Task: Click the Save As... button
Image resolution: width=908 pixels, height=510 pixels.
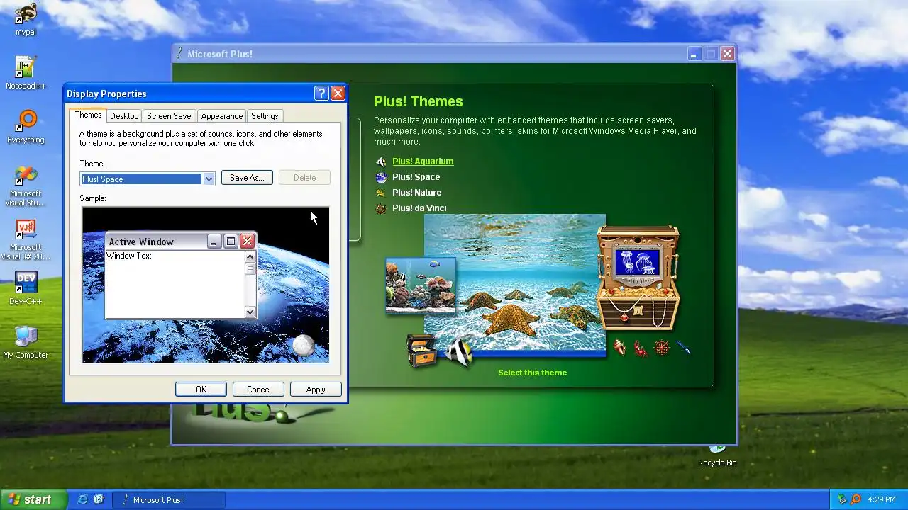Action: (247, 178)
